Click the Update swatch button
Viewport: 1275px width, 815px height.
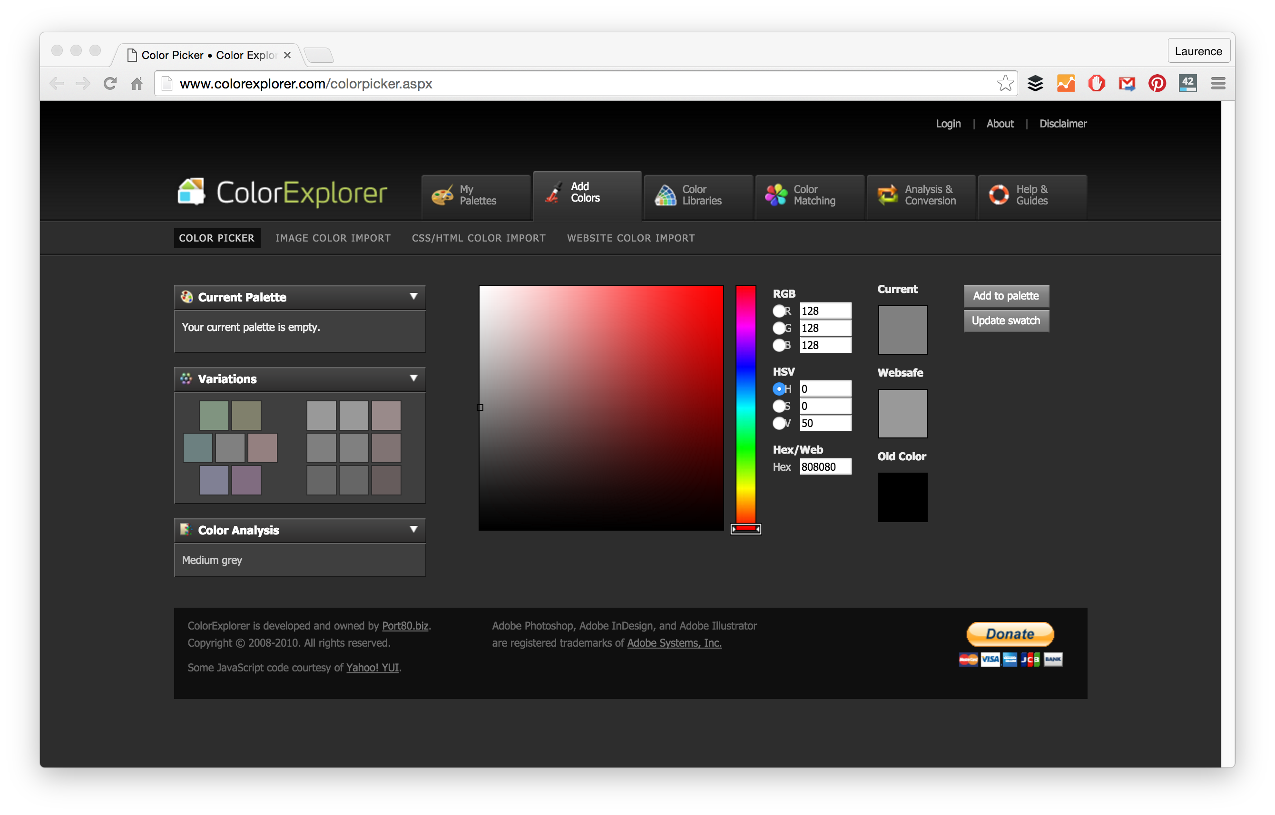tap(1006, 320)
